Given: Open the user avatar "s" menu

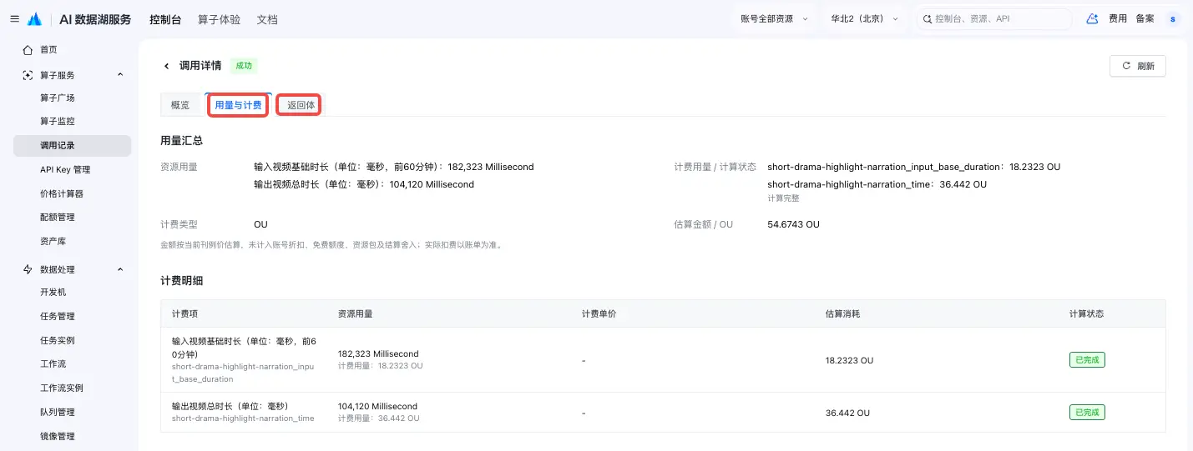Looking at the screenshot, I should click(x=1173, y=18).
